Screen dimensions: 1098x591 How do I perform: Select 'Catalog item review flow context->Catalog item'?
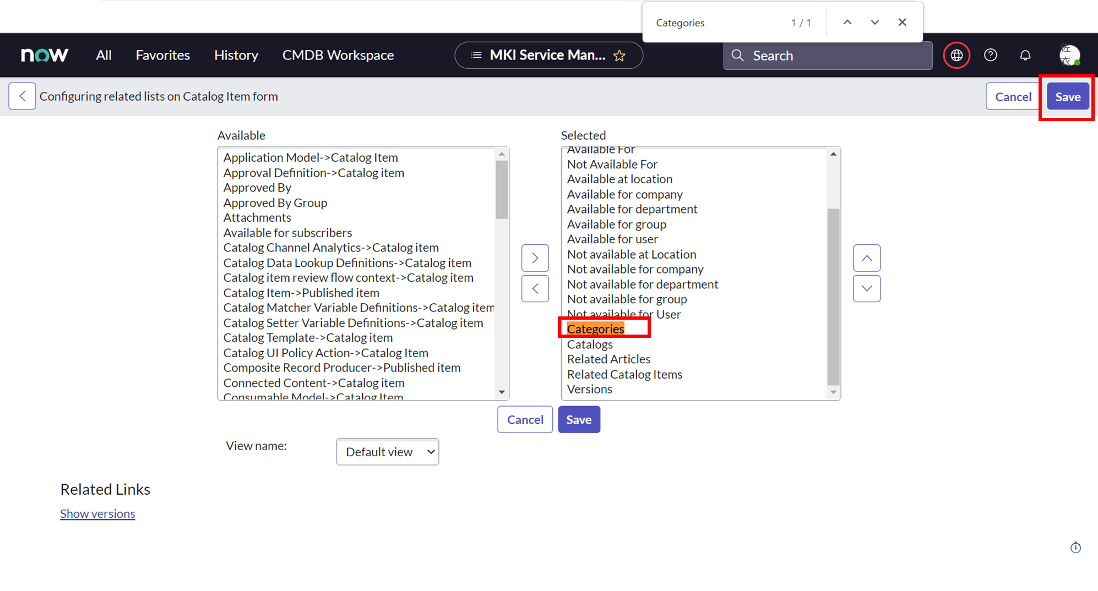(349, 278)
